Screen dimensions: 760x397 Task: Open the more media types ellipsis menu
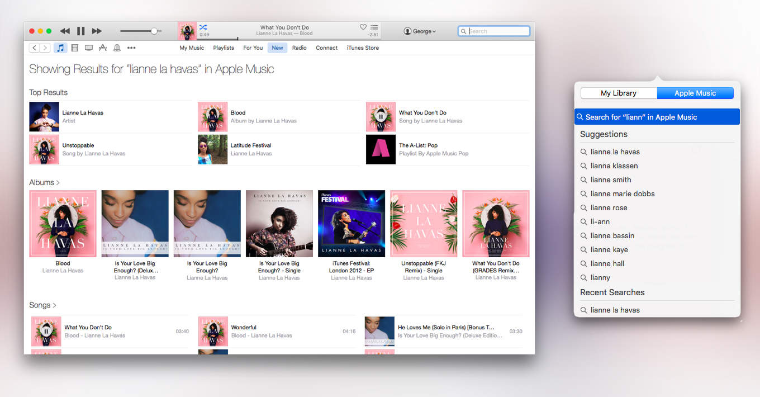pyautogui.click(x=131, y=48)
